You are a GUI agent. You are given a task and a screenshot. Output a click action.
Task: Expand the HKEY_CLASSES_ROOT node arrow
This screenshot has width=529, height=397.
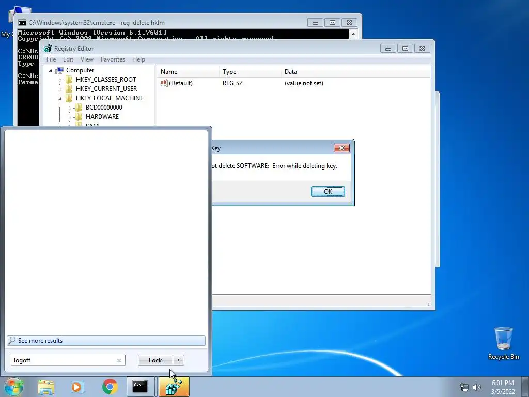[x=60, y=80]
